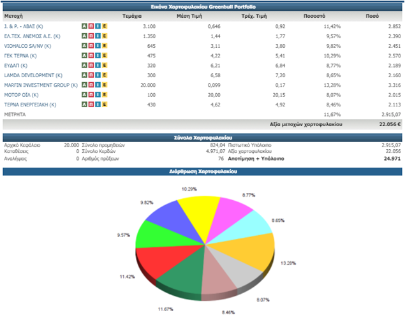This screenshot has height=327, width=405.
Task: Open the LAMDA DEVELOPMENT (Κ) link
Action: click(x=33, y=75)
